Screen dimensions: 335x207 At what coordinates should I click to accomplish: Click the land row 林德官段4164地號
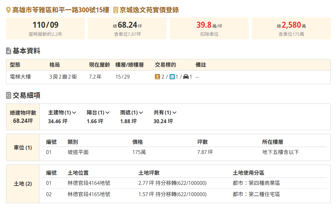pyautogui.click(x=185, y=183)
